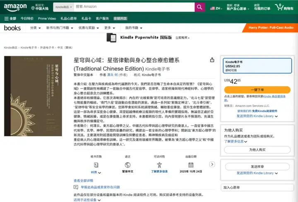This screenshot has height=202, width=298.
Task: Expand the 分类 books menu
Action: click(x=35, y=28)
